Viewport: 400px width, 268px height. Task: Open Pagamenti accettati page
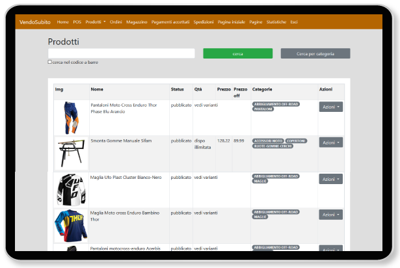click(170, 22)
